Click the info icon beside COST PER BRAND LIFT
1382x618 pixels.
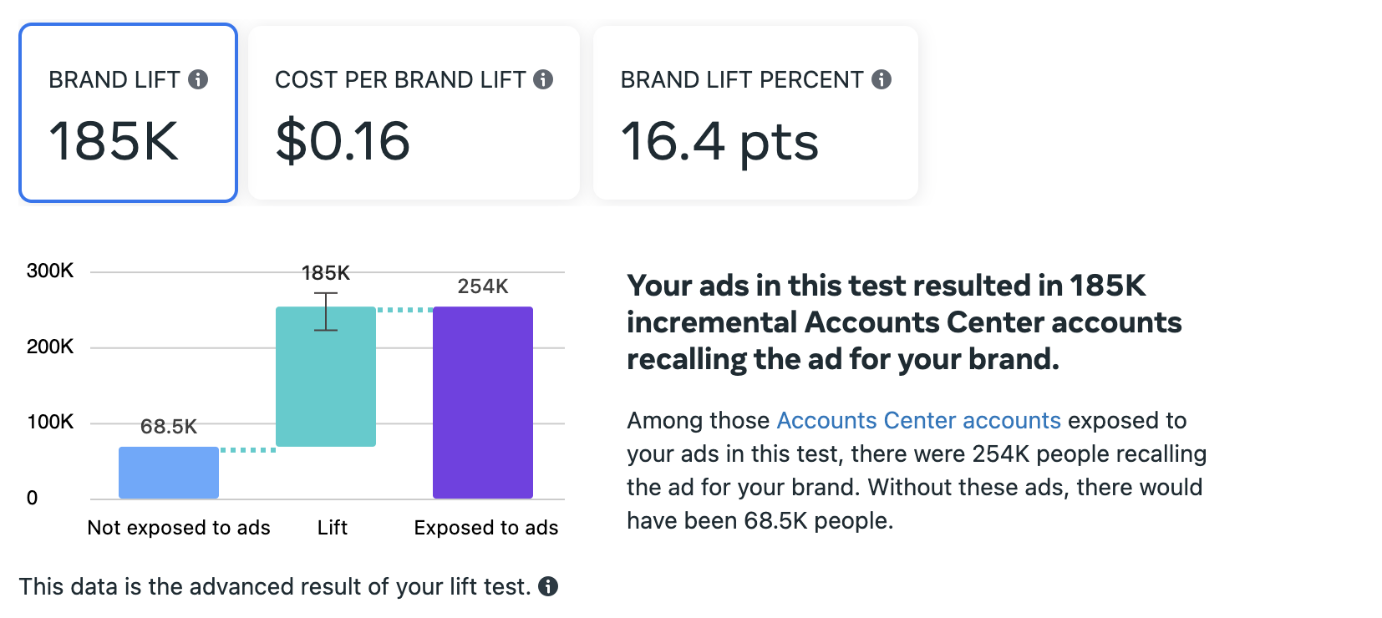pos(543,79)
